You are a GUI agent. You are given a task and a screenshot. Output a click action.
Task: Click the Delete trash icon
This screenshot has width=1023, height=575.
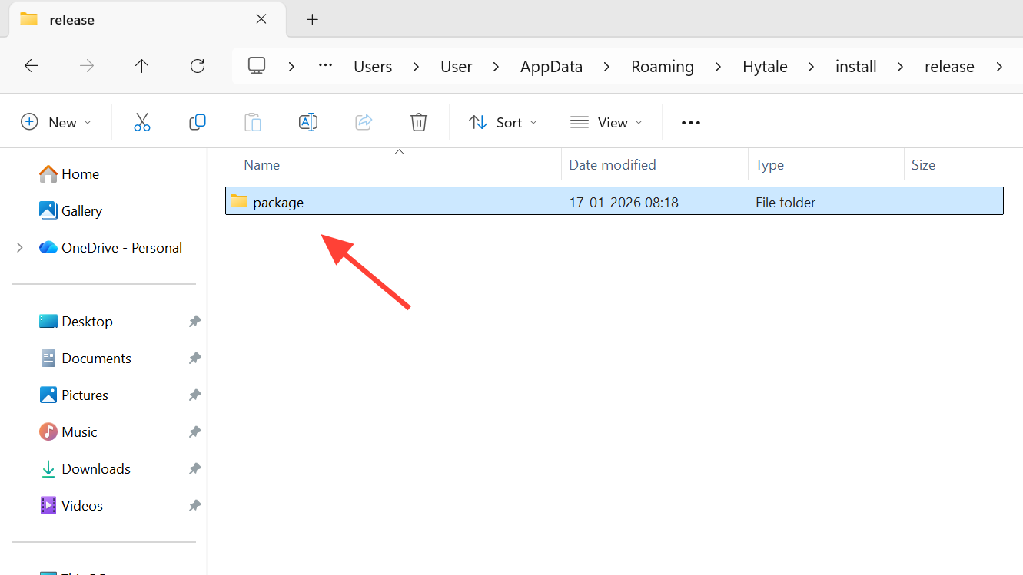418,122
